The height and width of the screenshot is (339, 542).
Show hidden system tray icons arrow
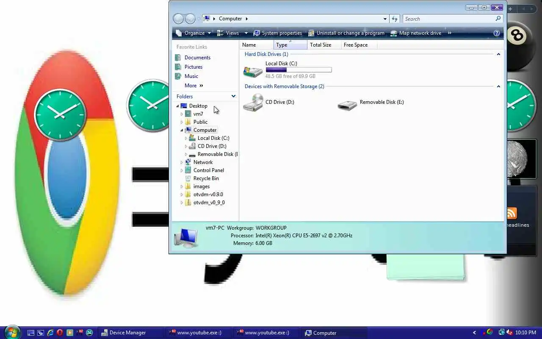coord(474,333)
